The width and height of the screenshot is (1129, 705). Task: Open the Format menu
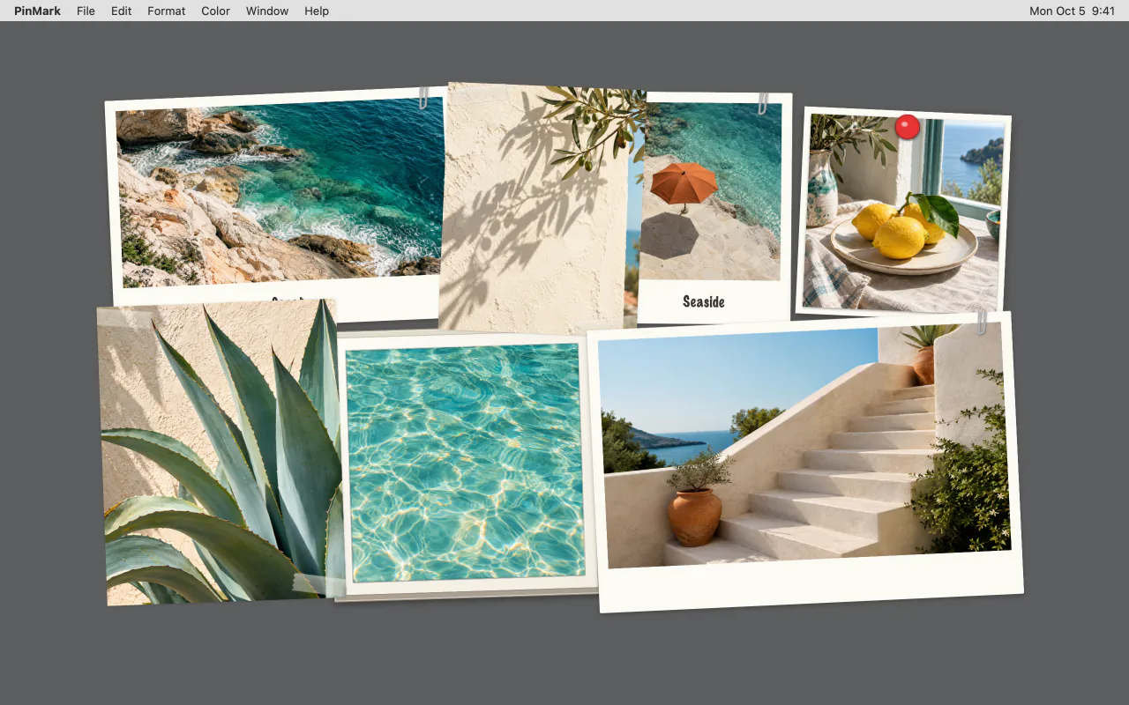pos(167,11)
